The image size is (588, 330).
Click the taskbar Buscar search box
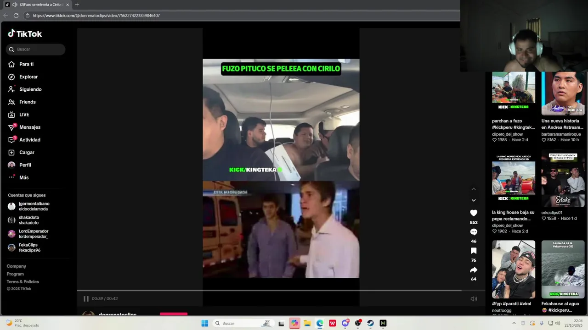click(243, 323)
